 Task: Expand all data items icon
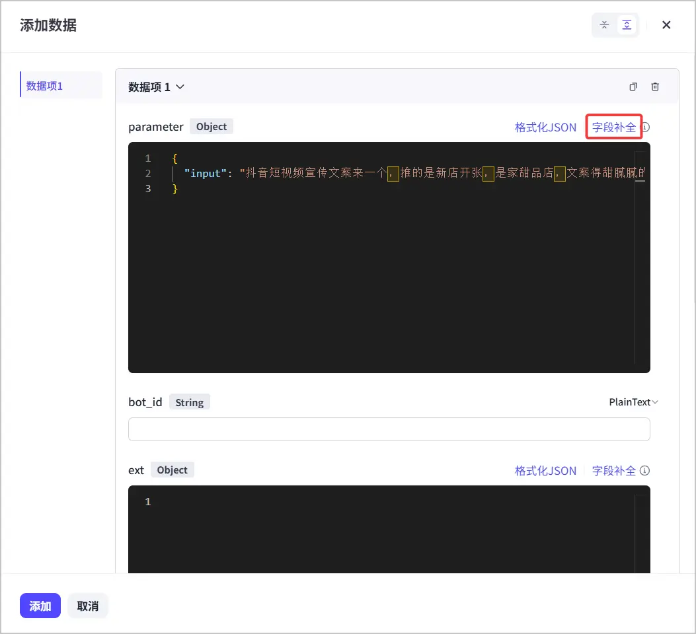tap(627, 25)
